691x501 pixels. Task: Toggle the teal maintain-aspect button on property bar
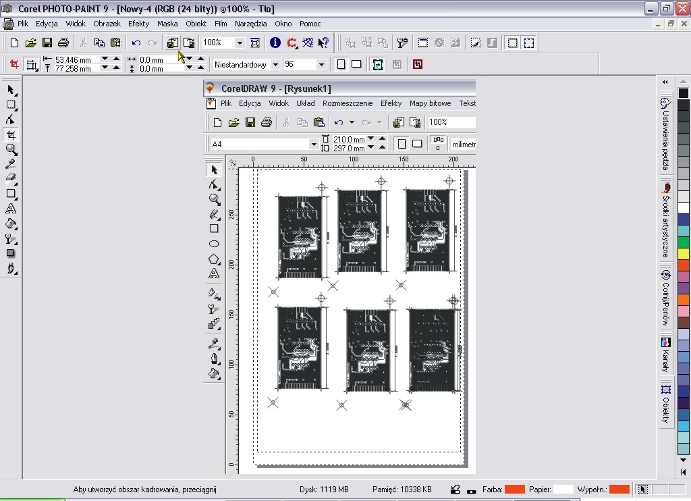377,64
